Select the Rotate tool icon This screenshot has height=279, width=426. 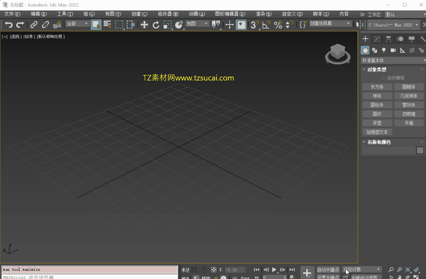(156, 25)
